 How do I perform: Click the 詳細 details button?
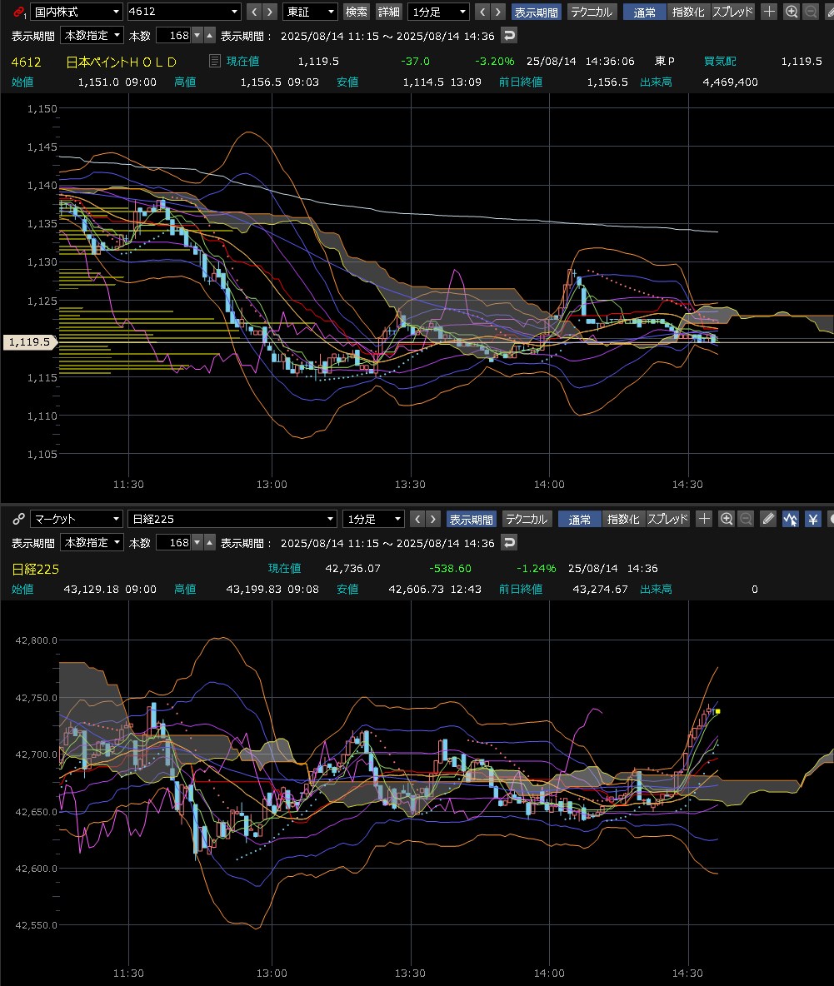tap(389, 12)
